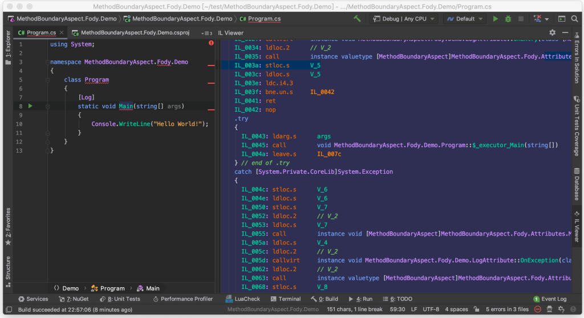Hide the IL Viewer panel with minus icon
Image resolution: width=584 pixels, height=318 pixels.
click(565, 32)
